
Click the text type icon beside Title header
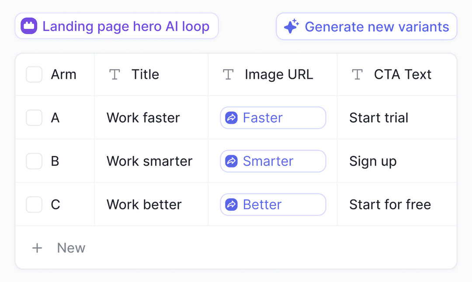pyautogui.click(x=115, y=74)
